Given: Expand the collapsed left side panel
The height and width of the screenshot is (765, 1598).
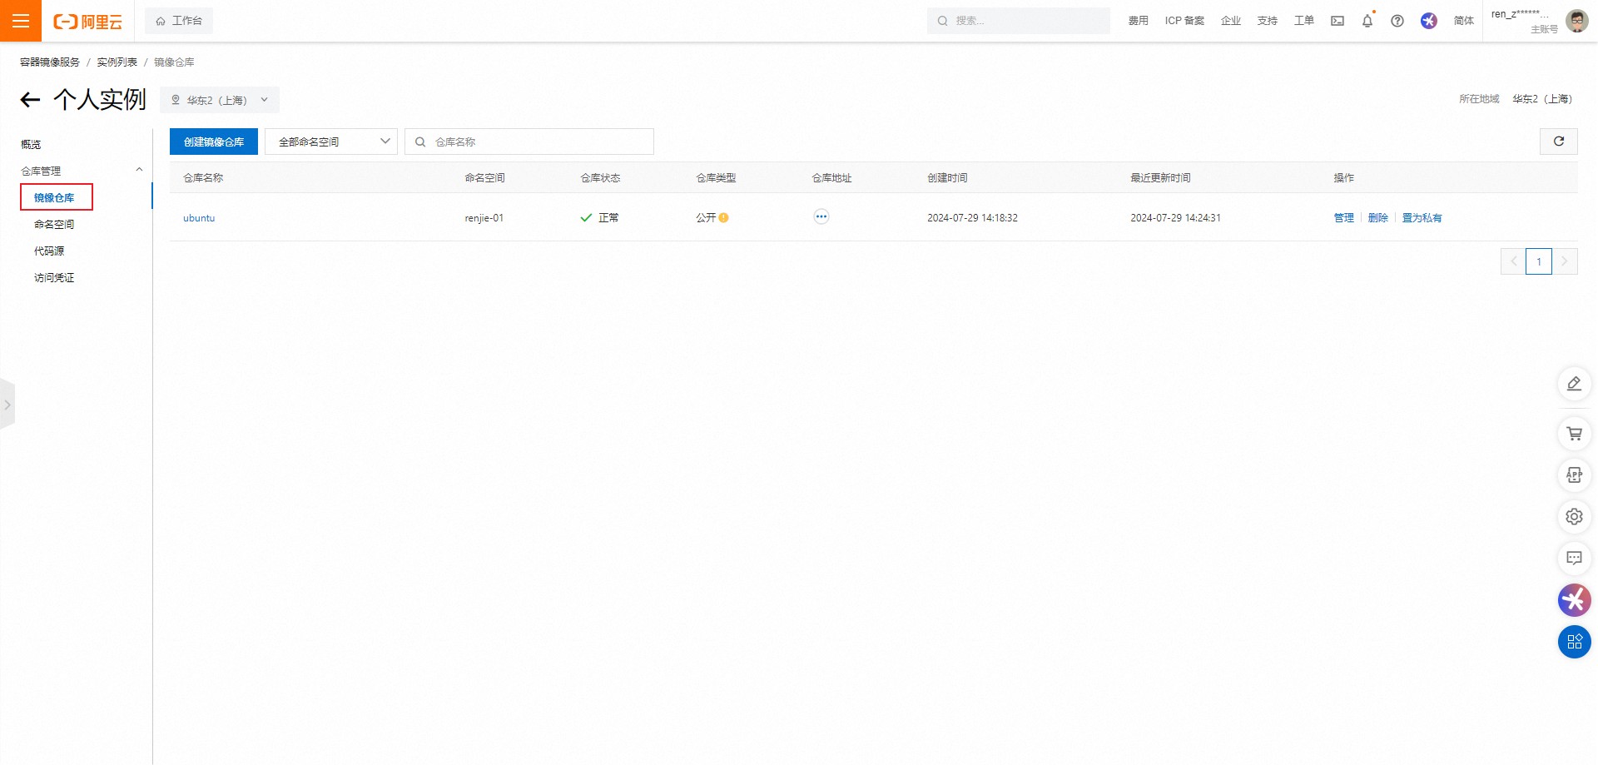Looking at the screenshot, I should tap(7, 405).
